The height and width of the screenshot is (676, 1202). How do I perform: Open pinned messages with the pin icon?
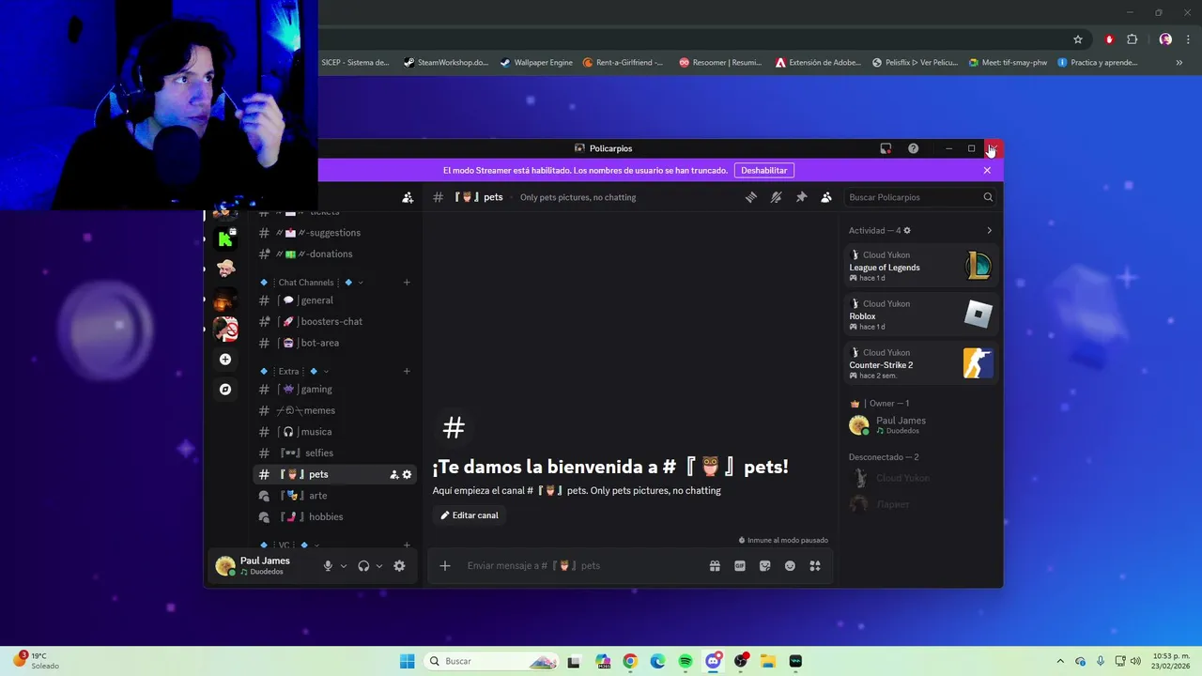tap(801, 197)
